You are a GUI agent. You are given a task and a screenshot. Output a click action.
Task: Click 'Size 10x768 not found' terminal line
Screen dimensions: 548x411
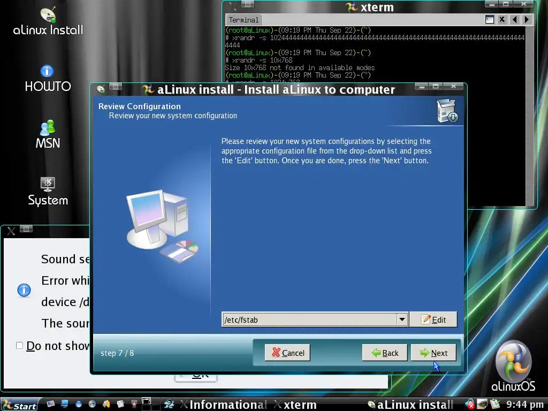pos(300,67)
